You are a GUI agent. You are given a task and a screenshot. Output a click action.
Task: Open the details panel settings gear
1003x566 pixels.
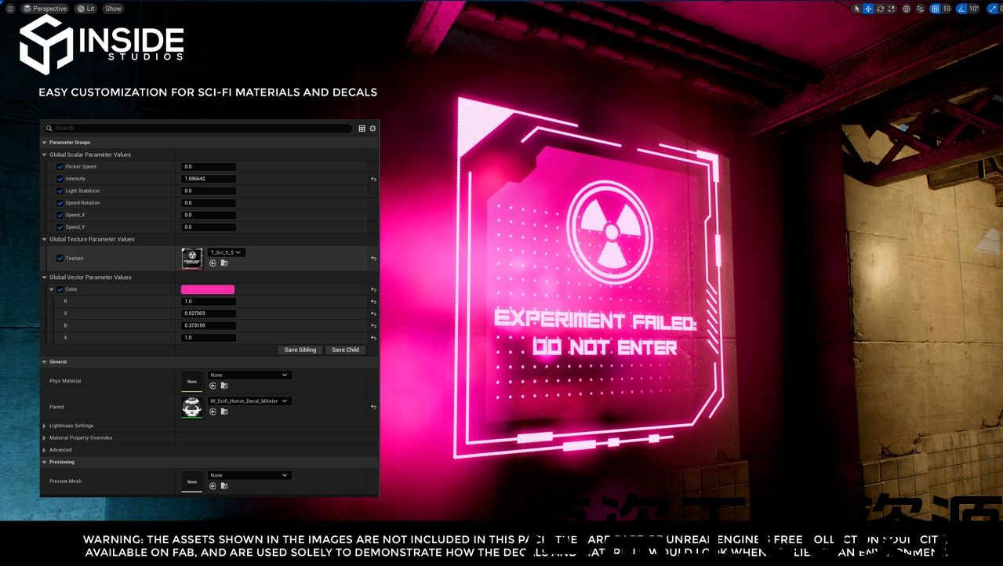(372, 129)
